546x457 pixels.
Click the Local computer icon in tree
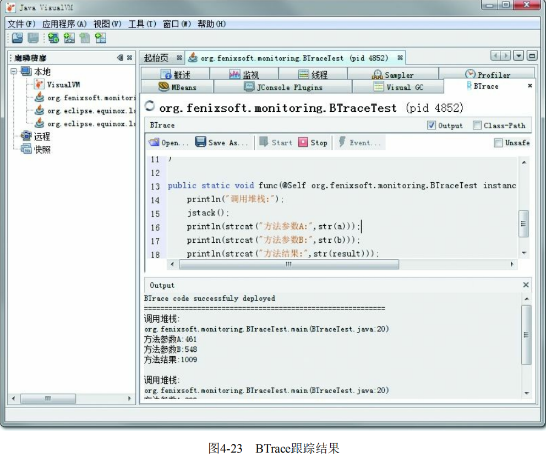point(26,72)
